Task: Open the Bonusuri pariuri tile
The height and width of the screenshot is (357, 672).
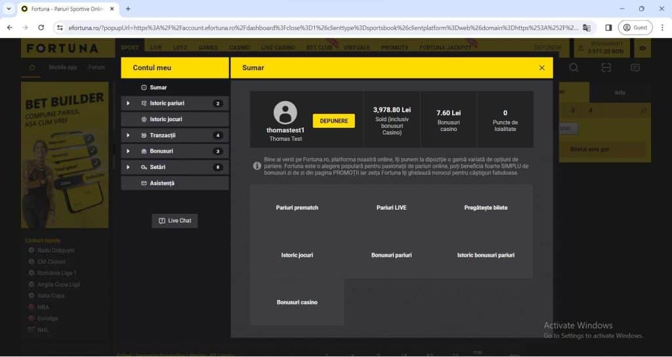Action: pos(391,255)
